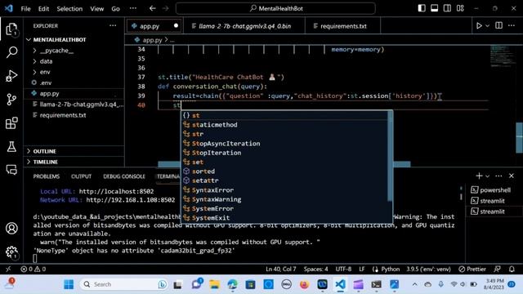Open notifications bell in status bar
The width and height of the screenshot is (523, 294).
point(512,269)
